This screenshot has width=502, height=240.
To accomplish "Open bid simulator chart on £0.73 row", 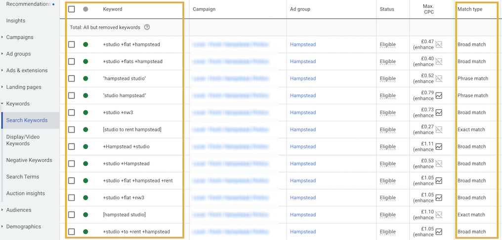I will coord(439,112).
